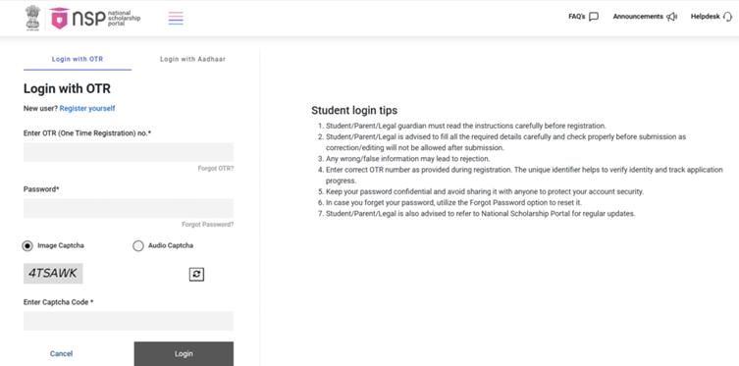Screen dimensions: 739x366
Task: Open the Helpdesk headset icon
Action: coord(727,17)
